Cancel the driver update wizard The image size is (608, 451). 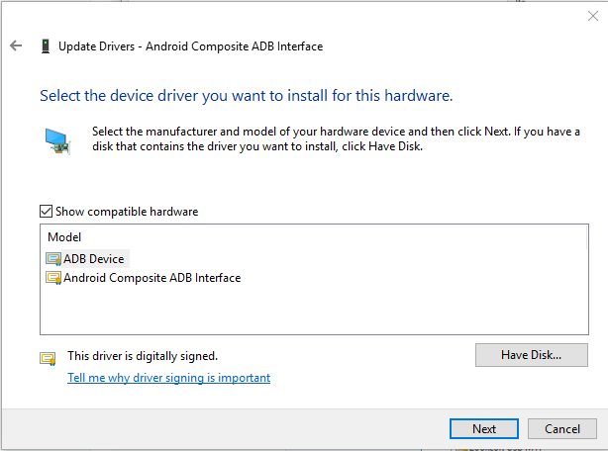[x=562, y=429]
